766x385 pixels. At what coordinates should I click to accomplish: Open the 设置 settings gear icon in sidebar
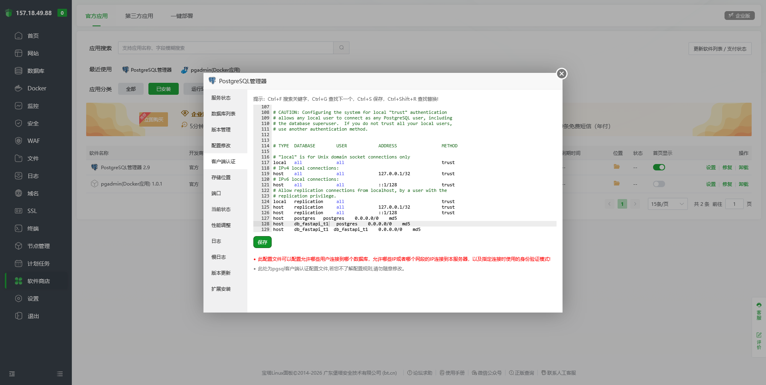click(18, 299)
